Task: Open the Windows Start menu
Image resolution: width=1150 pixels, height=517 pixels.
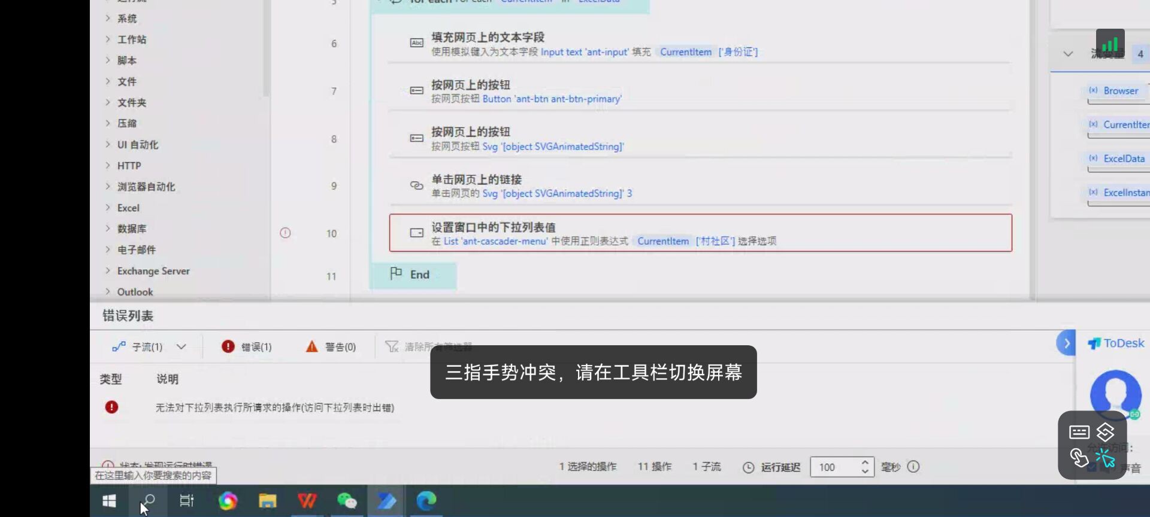Action: pyautogui.click(x=109, y=501)
